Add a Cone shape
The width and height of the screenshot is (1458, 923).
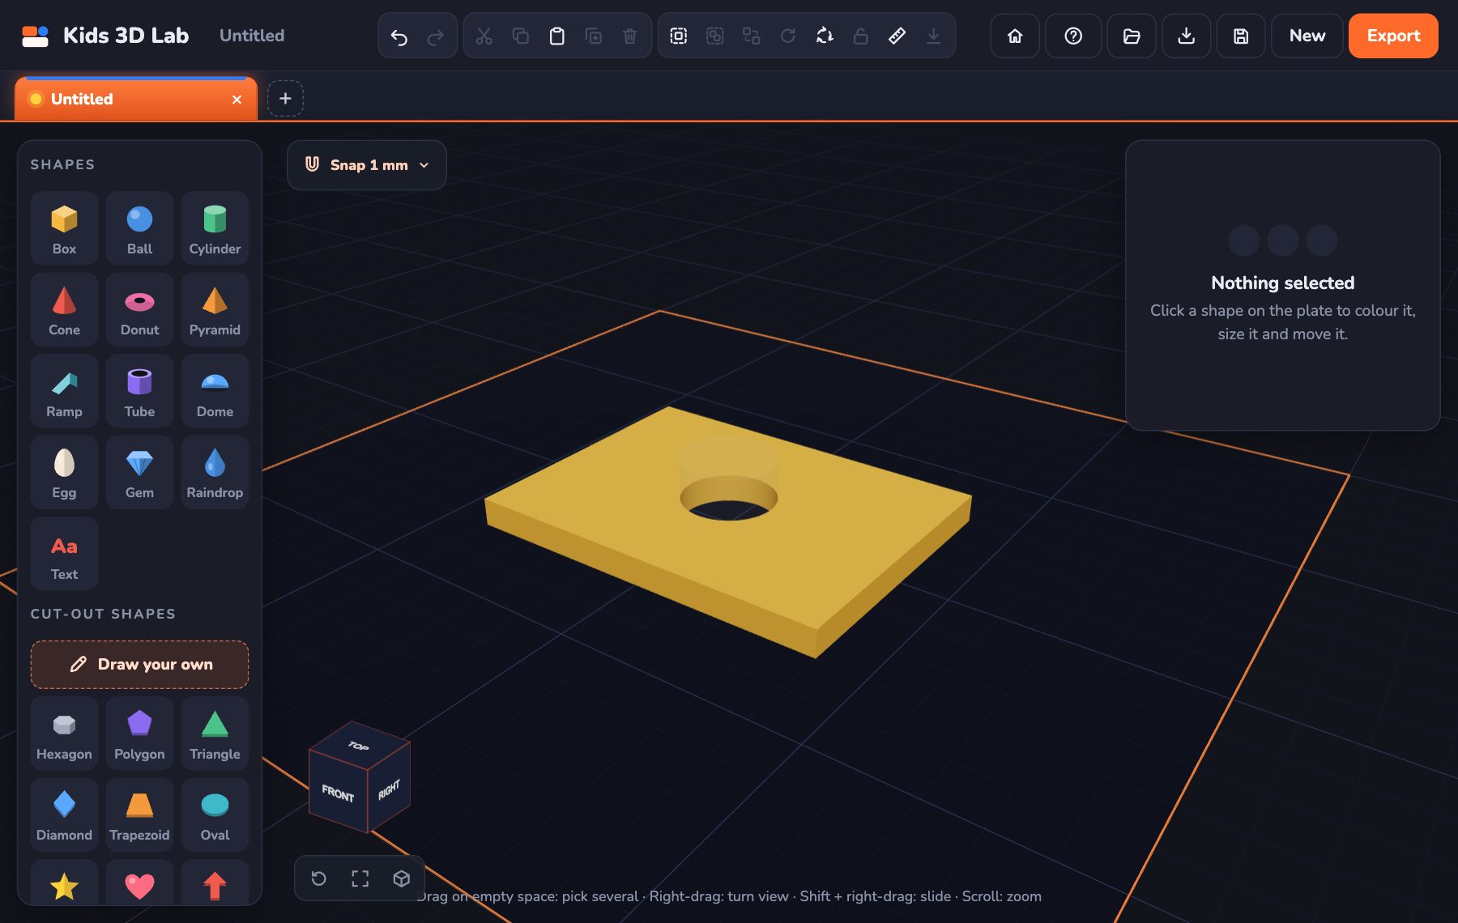click(x=64, y=309)
